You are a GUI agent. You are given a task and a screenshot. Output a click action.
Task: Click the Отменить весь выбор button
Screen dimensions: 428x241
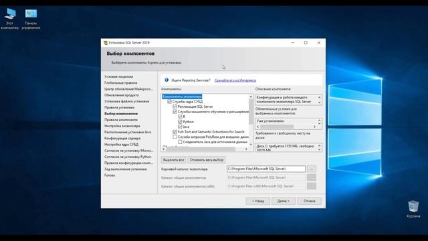[207, 160]
